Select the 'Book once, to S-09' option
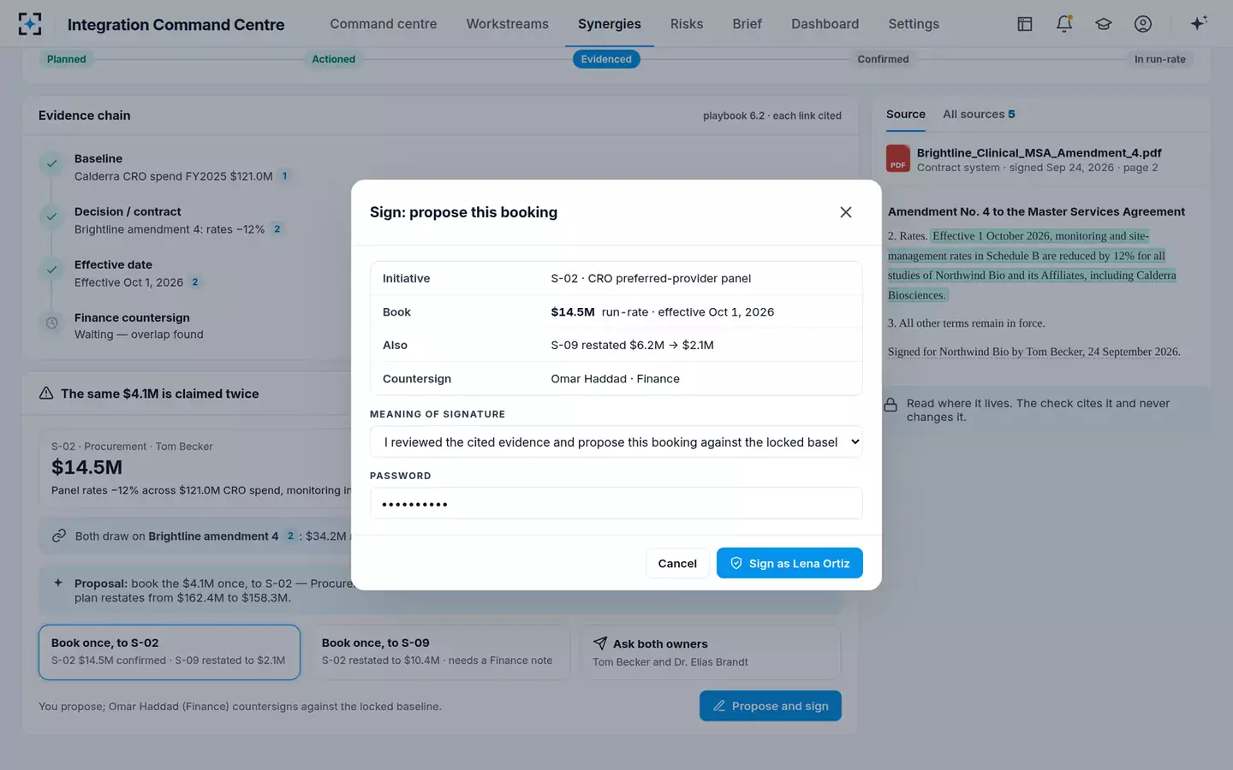 [x=440, y=652]
